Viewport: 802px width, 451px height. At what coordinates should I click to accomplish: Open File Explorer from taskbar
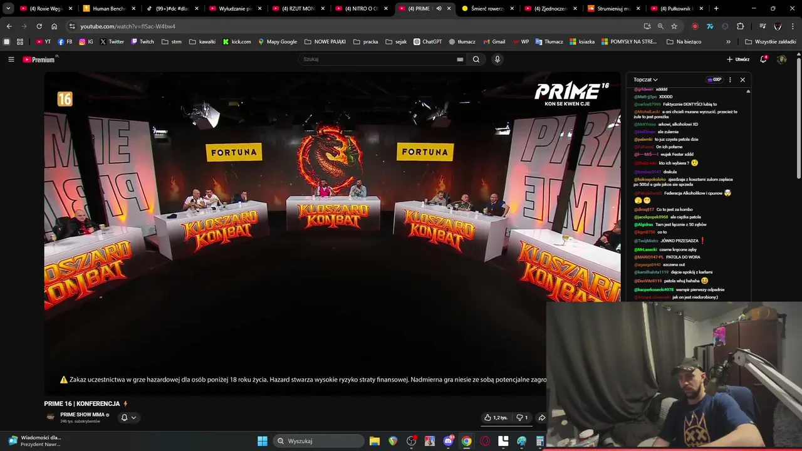click(374, 441)
